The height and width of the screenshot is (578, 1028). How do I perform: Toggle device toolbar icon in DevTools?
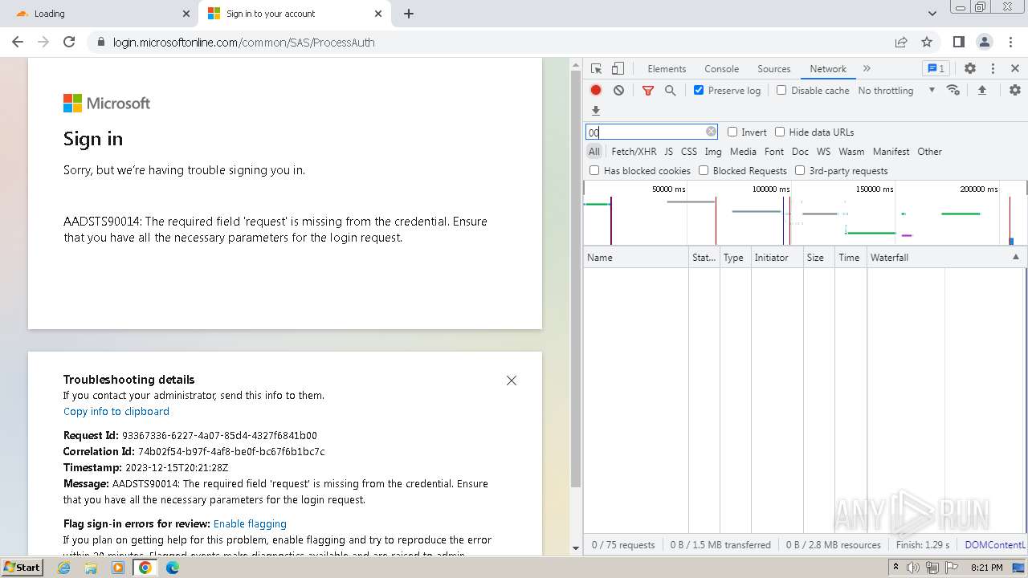(x=618, y=69)
